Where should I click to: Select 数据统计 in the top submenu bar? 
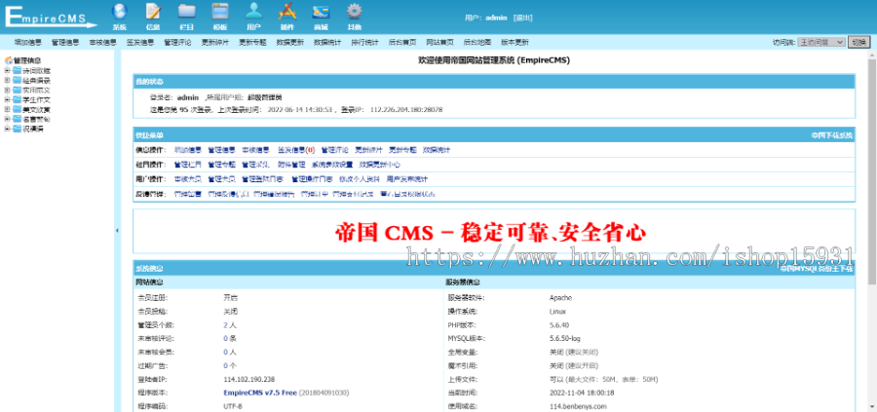pyautogui.click(x=327, y=42)
